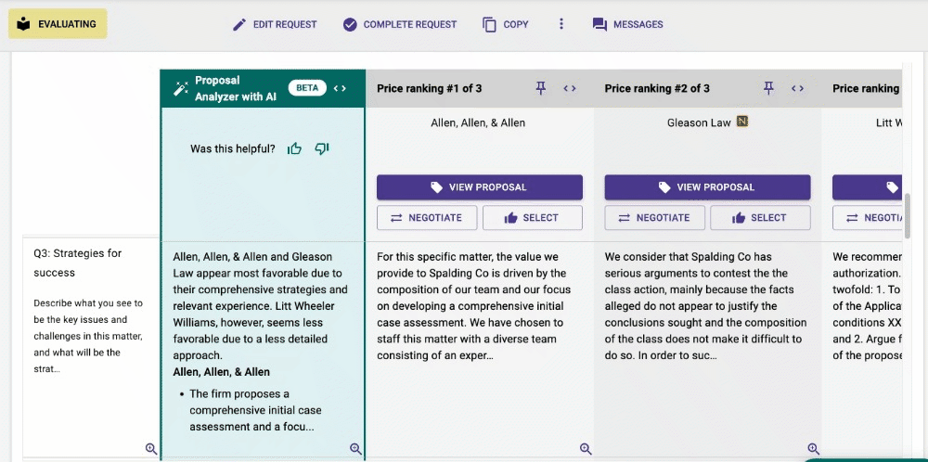Pin the Price ranking #2 column
This screenshot has height=462, width=928.
768,88
